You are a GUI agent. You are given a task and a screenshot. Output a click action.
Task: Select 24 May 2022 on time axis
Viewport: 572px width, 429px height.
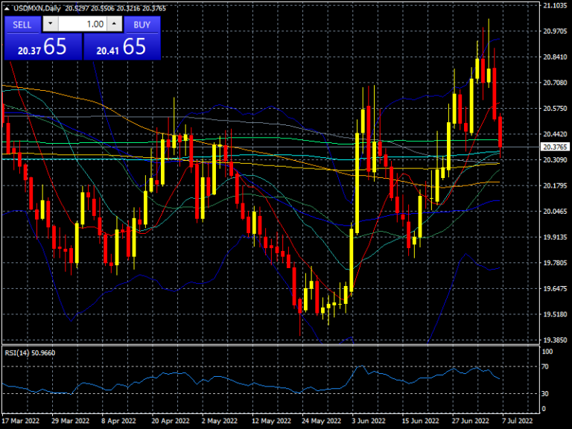pos(319,420)
